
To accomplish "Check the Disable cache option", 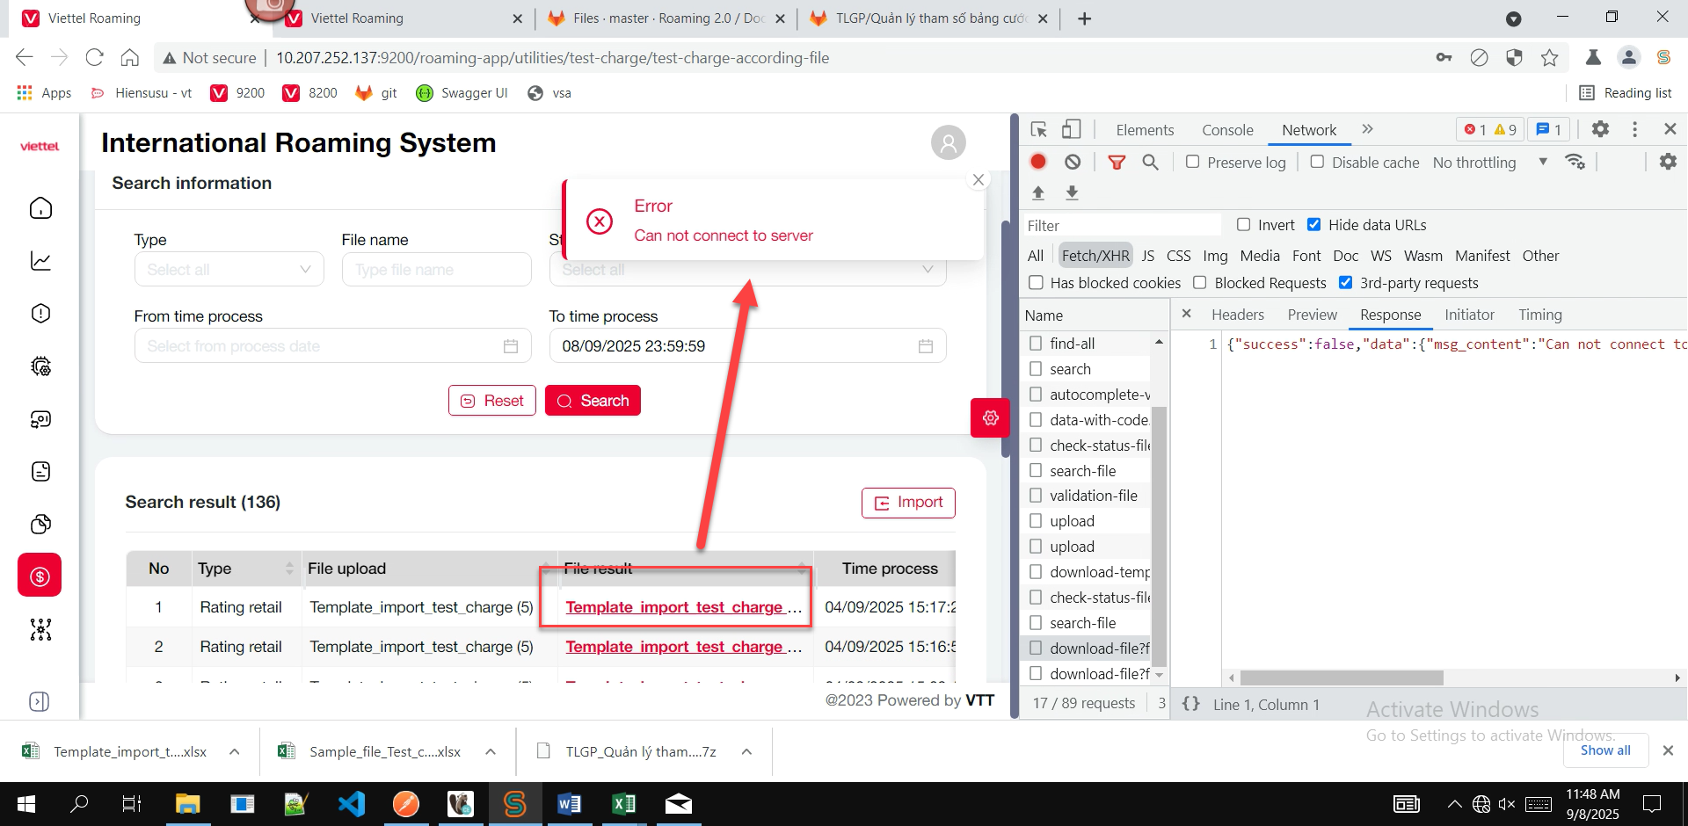I will (1317, 162).
